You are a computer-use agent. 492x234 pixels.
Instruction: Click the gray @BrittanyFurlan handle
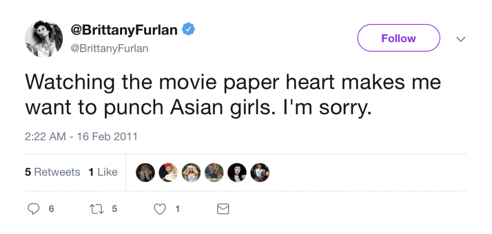110,48
